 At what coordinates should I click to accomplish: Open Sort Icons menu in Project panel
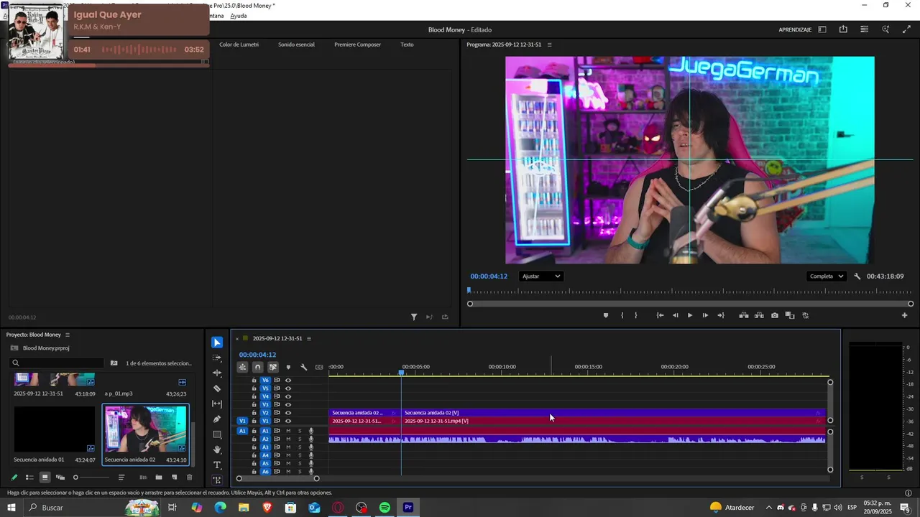point(121,478)
